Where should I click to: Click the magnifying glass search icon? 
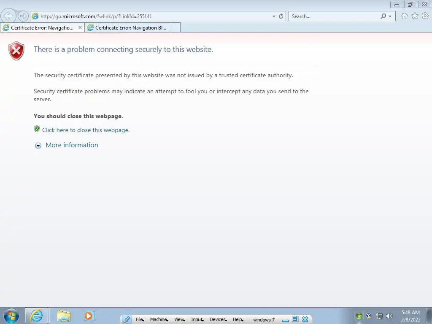(x=383, y=16)
